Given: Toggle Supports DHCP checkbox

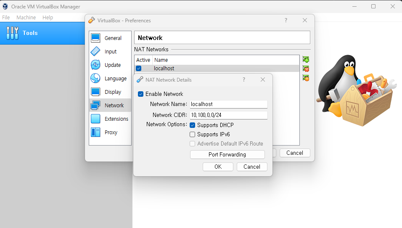Looking at the screenshot, I should coord(192,125).
